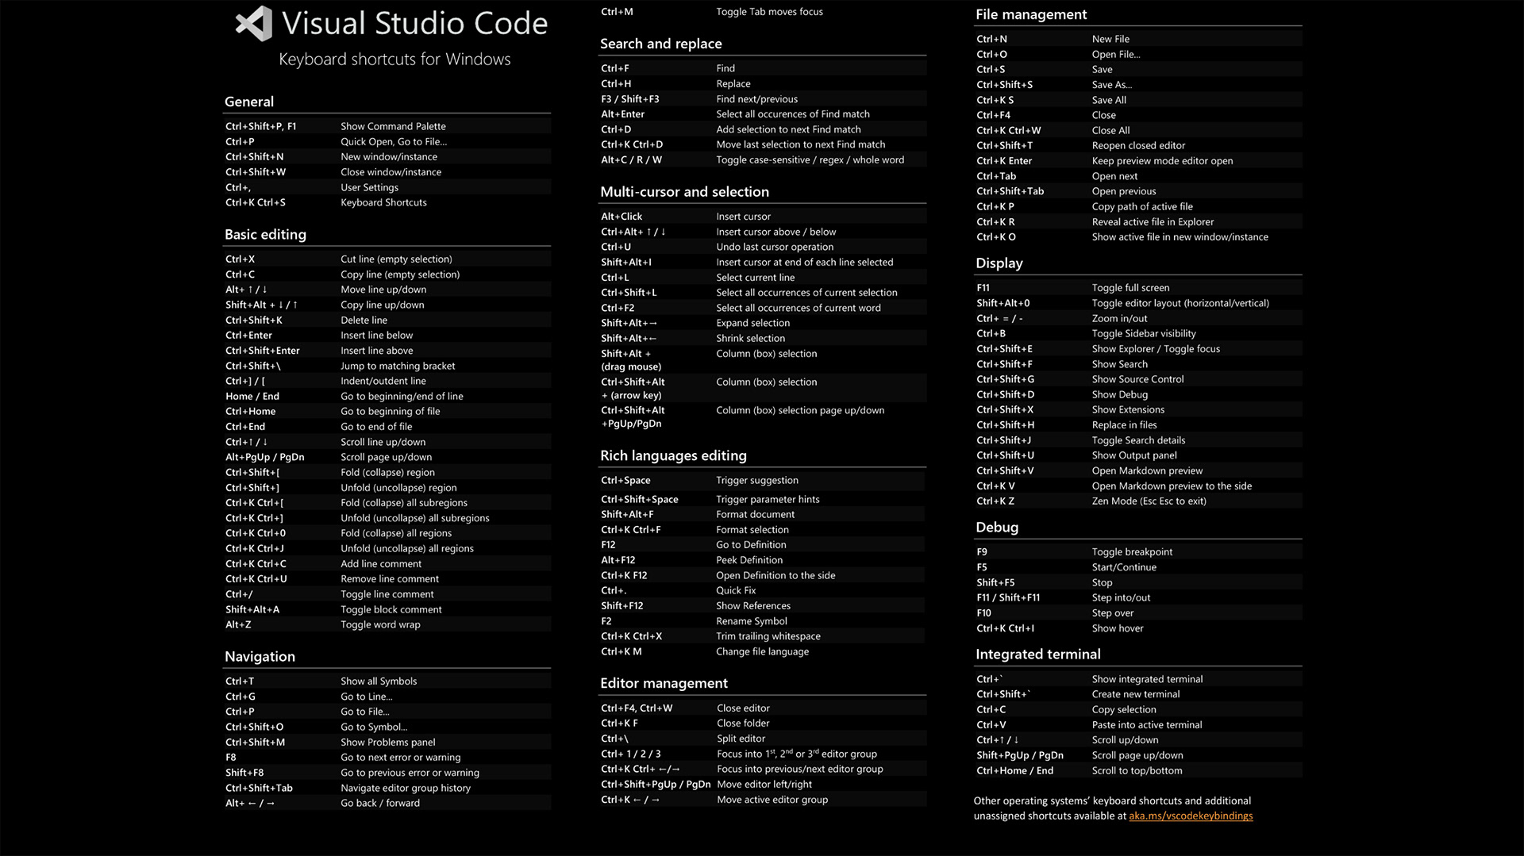The height and width of the screenshot is (856, 1524).
Task: Click the 'Toggle block comment' entry
Action: pos(391,609)
